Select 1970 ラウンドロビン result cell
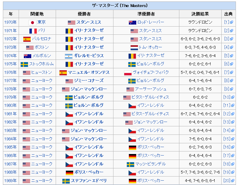Image resolution: width=240 pixels, height=185 pixels. 200,22
